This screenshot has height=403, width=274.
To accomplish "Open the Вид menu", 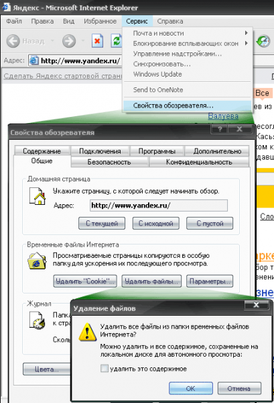I will coord(69,21).
